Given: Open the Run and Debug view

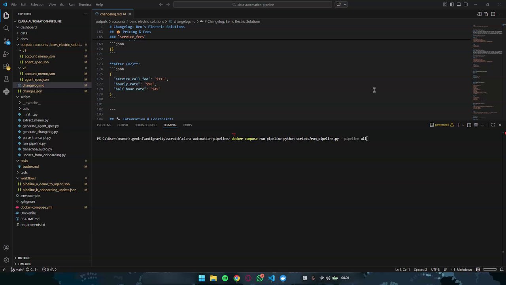Looking at the screenshot, I should [x=6, y=53].
